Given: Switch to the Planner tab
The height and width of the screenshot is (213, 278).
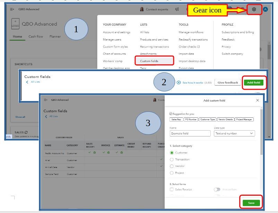Looking at the screenshot, I should click(55, 36).
